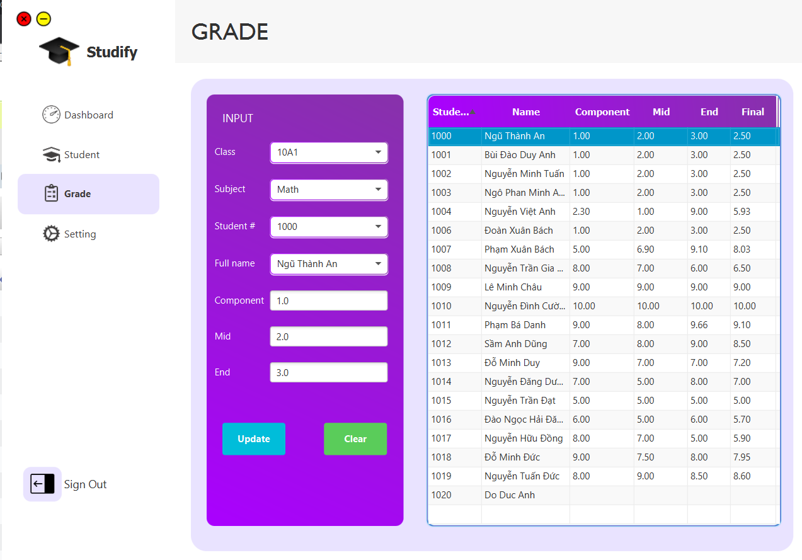
Task: Select the row for Đỗ Minh Đức
Action: (604, 457)
